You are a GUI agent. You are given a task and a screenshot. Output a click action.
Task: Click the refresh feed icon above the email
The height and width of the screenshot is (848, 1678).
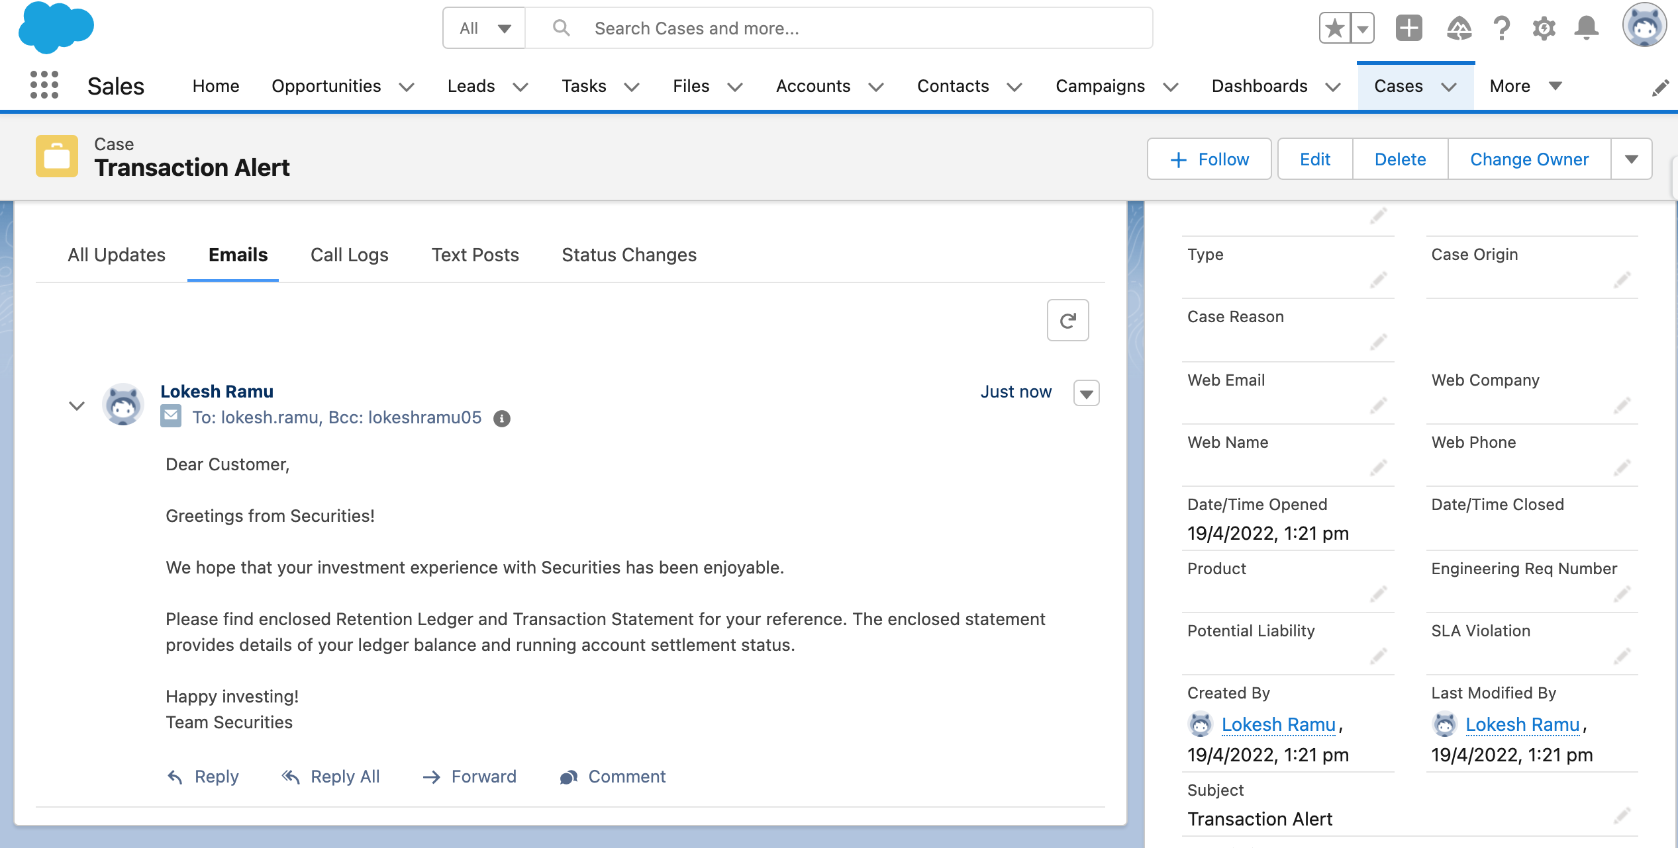[x=1068, y=320]
